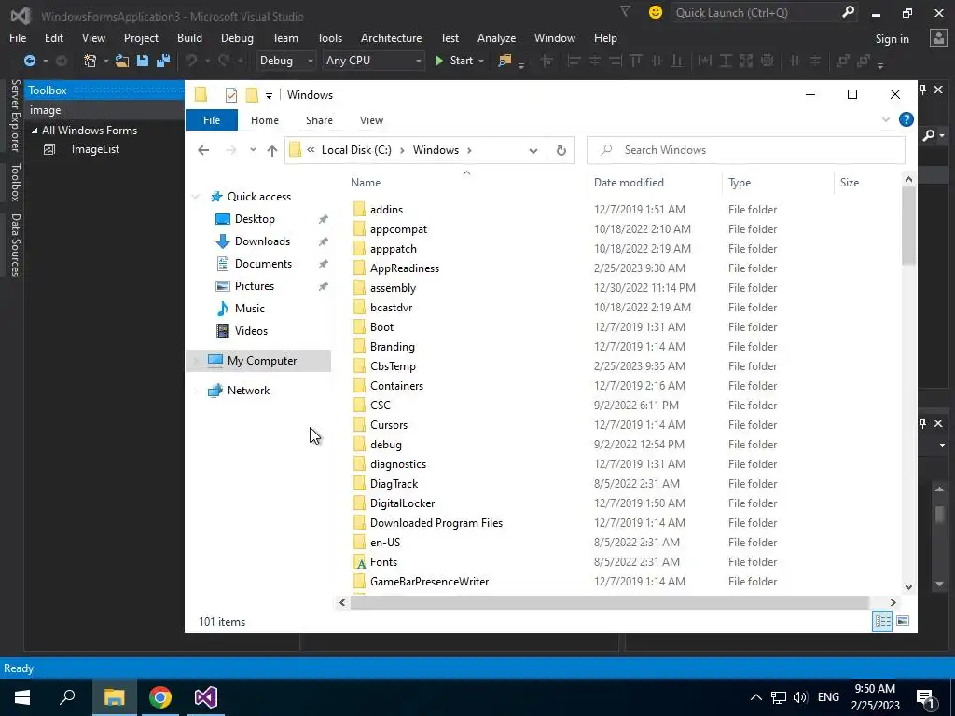Click New Project icon in Visual Studio toolbar
Screen dimensions: 955x716
[x=90, y=61]
